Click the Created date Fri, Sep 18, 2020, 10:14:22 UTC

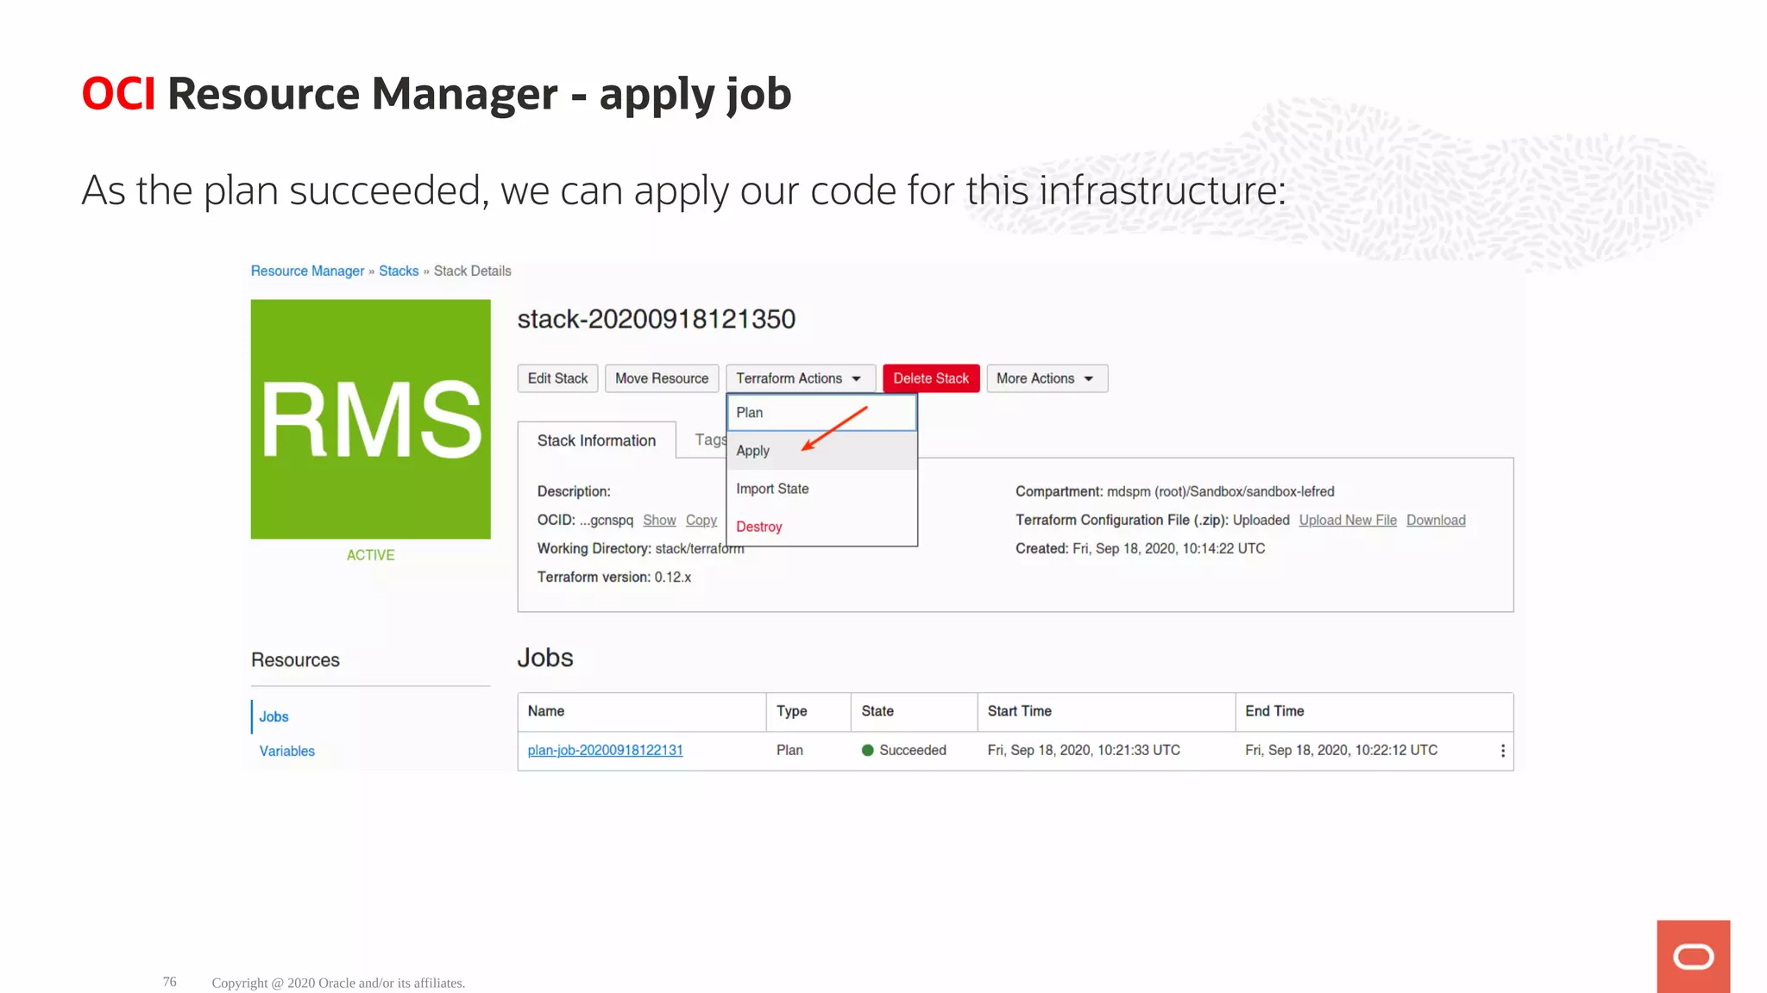point(1168,549)
